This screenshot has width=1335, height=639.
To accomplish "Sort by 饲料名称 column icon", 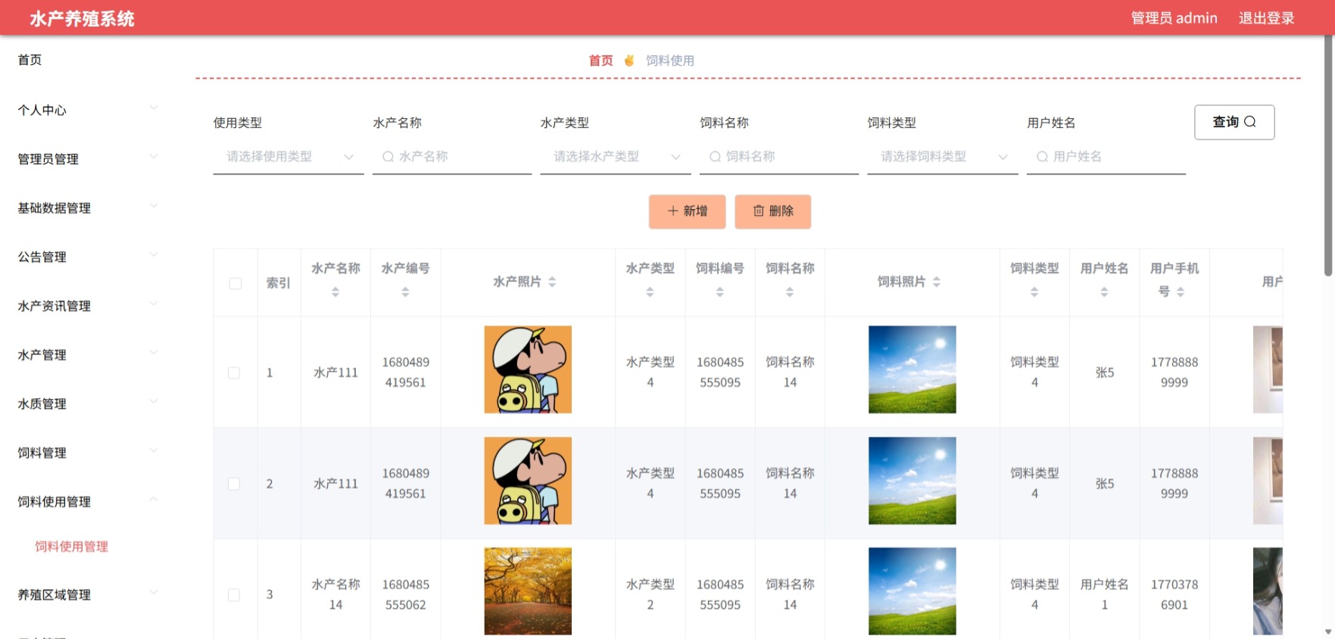I will (790, 292).
